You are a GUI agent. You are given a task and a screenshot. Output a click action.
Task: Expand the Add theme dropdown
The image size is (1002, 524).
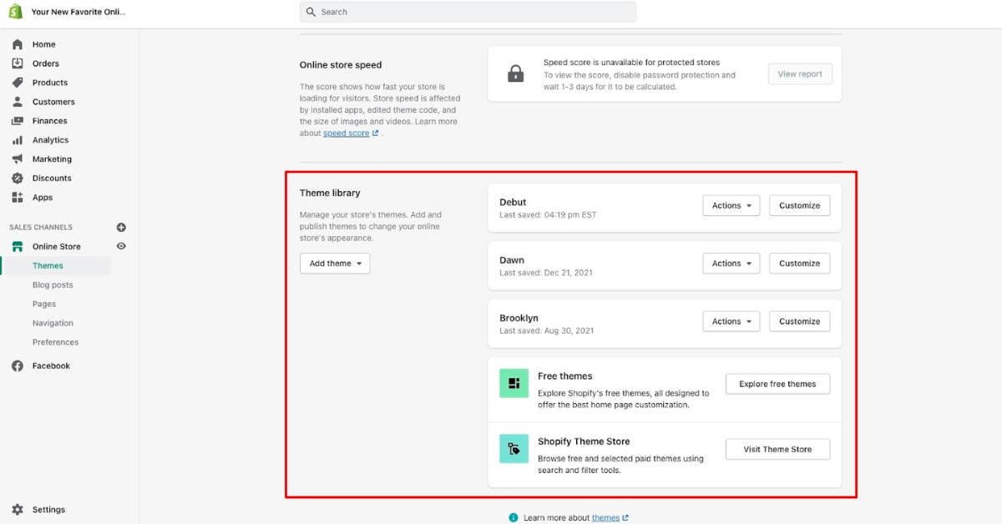tap(334, 263)
